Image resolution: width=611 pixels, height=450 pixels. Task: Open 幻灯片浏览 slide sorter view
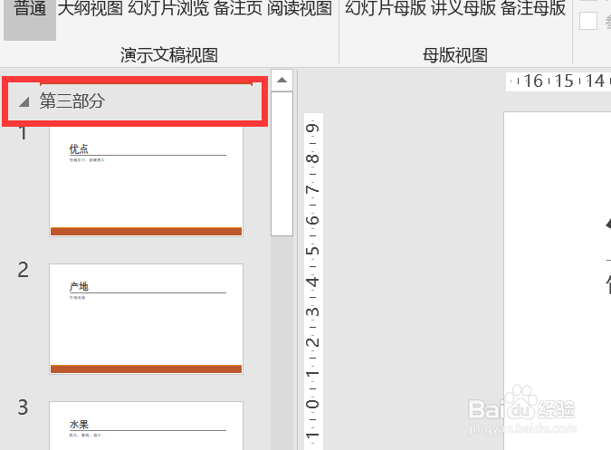[168, 8]
